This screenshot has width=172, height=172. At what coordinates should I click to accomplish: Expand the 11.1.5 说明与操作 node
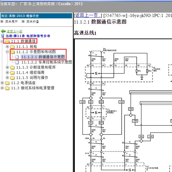pyautogui.click(x=7, y=78)
